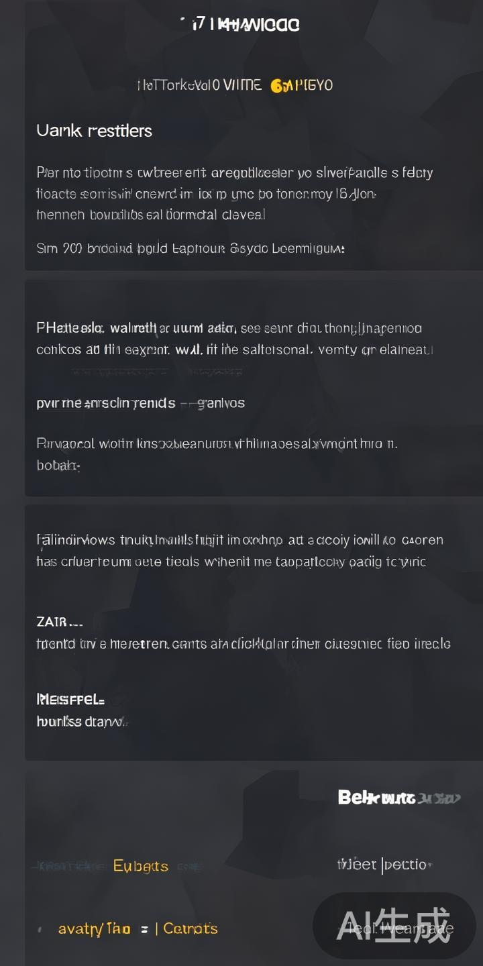The height and width of the screenshot is (966, 483).
Task: Click the "granvos" text after the dash
Action: pyautogui.click(x=221, y=403)
